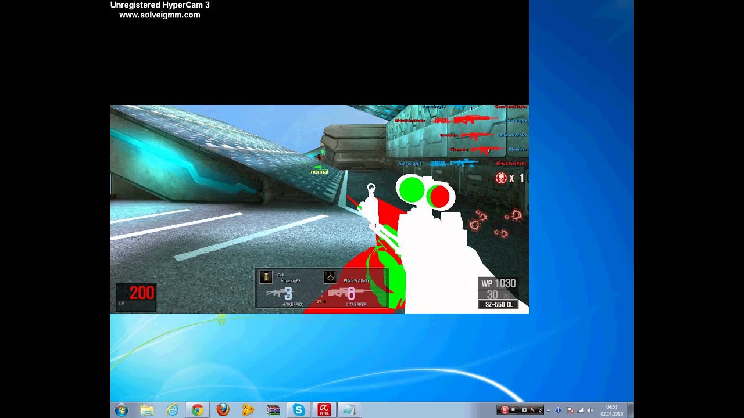Click the pink score number 6
The height and width of the screenshot is (418, 744).
[x=350, y=294]
